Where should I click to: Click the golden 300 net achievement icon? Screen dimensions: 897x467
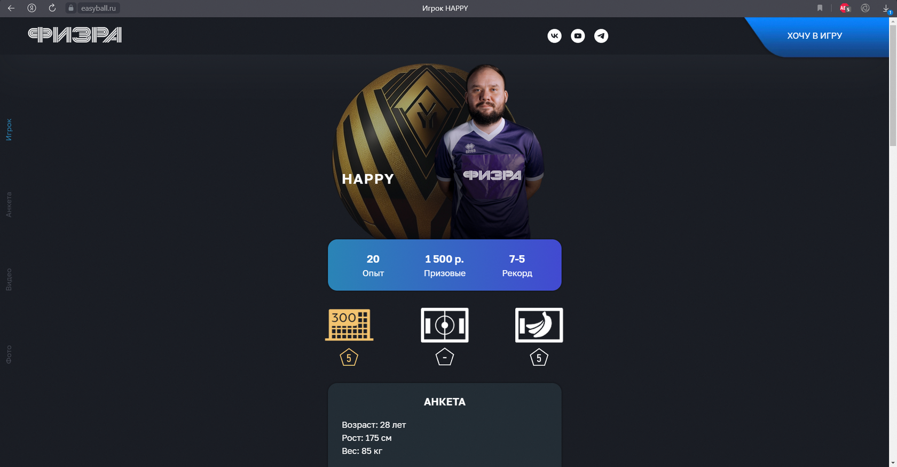click(x=349, y=324)
